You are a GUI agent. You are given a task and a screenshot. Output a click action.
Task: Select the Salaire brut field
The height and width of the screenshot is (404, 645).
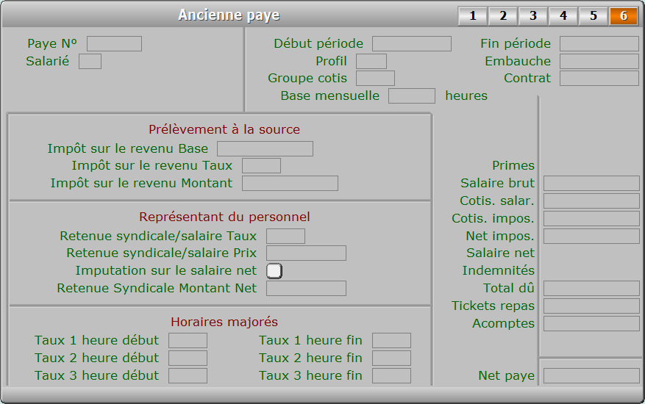(x=591, y=184)
